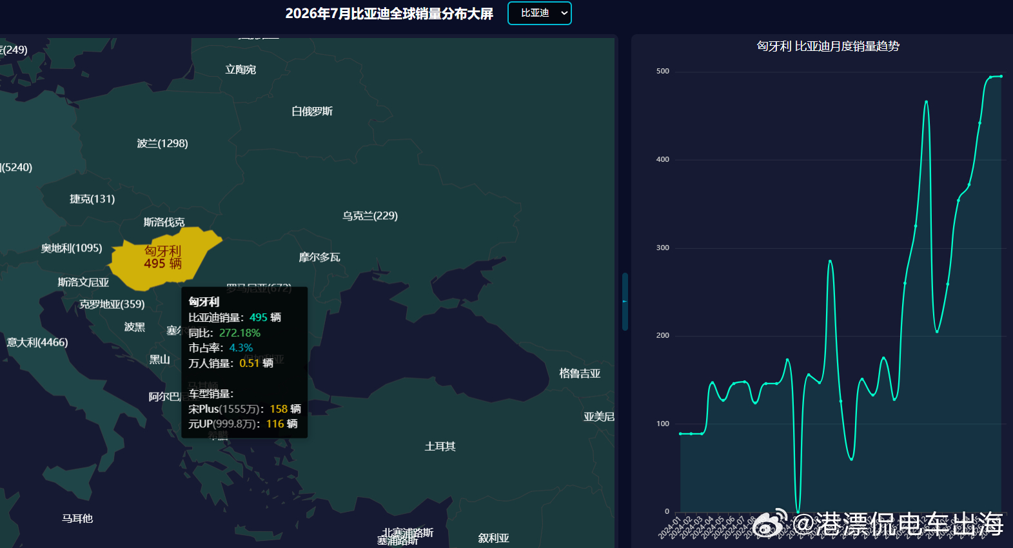Click the 亚美尼 label at the map edge
Screen dimensions: 1013x548
tap(599, 417)
